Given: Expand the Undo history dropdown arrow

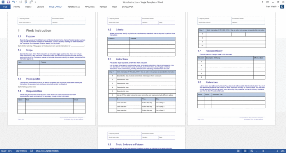Looking at the screenshot, I should click(17, 2).
